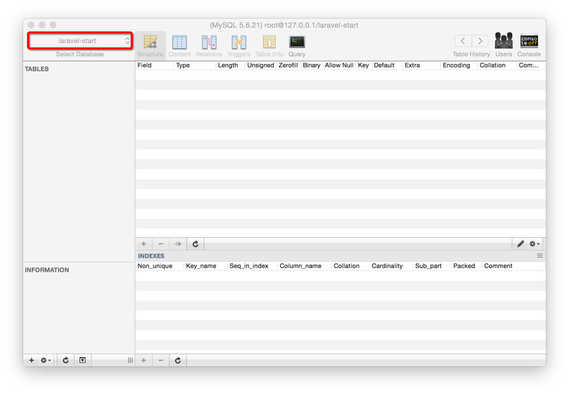This screenshot has height=394, width=569.
Task: Open the INDEXES panel menu icon
Action: point(540,256)
